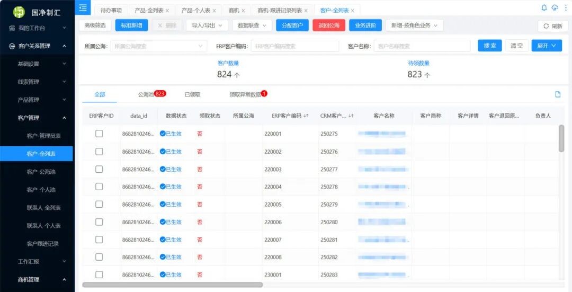Click the 标准新增 button
Image resolution: width=572 pixels, height=292 pixels.
(131, 25)
